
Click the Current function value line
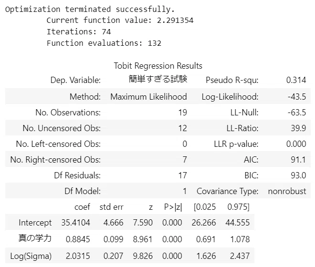click(x=120, y=21)
